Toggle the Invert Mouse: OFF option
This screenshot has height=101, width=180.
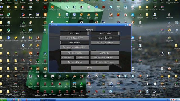click(74, 38)
